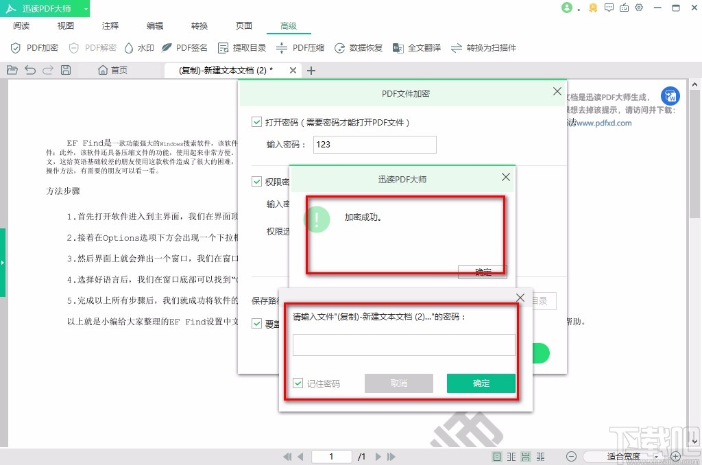Open the VIP medal icon

tap(593, 8)
